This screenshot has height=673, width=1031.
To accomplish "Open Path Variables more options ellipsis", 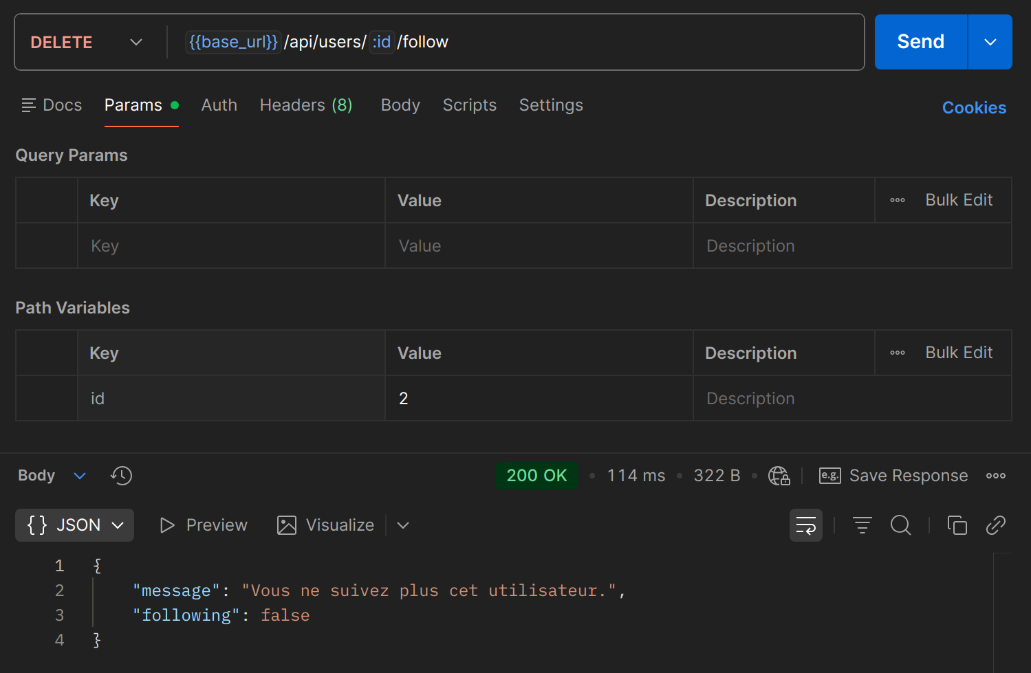I will coord(897,353).
